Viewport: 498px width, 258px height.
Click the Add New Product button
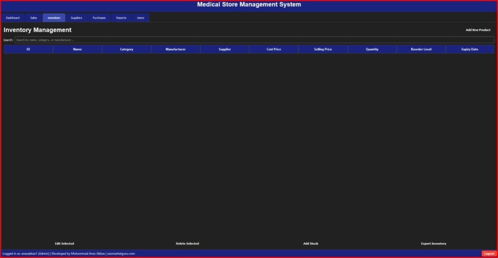click(478, 30)
